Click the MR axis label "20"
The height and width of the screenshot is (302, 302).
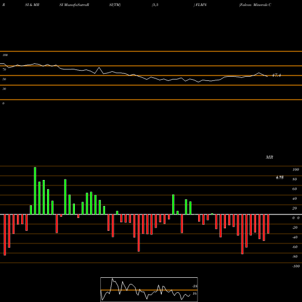[295, 208]
